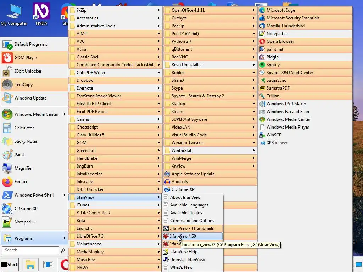Expand the Visual Studio Code folder
The width and height of the screenshot is (363, 272).
(210, 135)
